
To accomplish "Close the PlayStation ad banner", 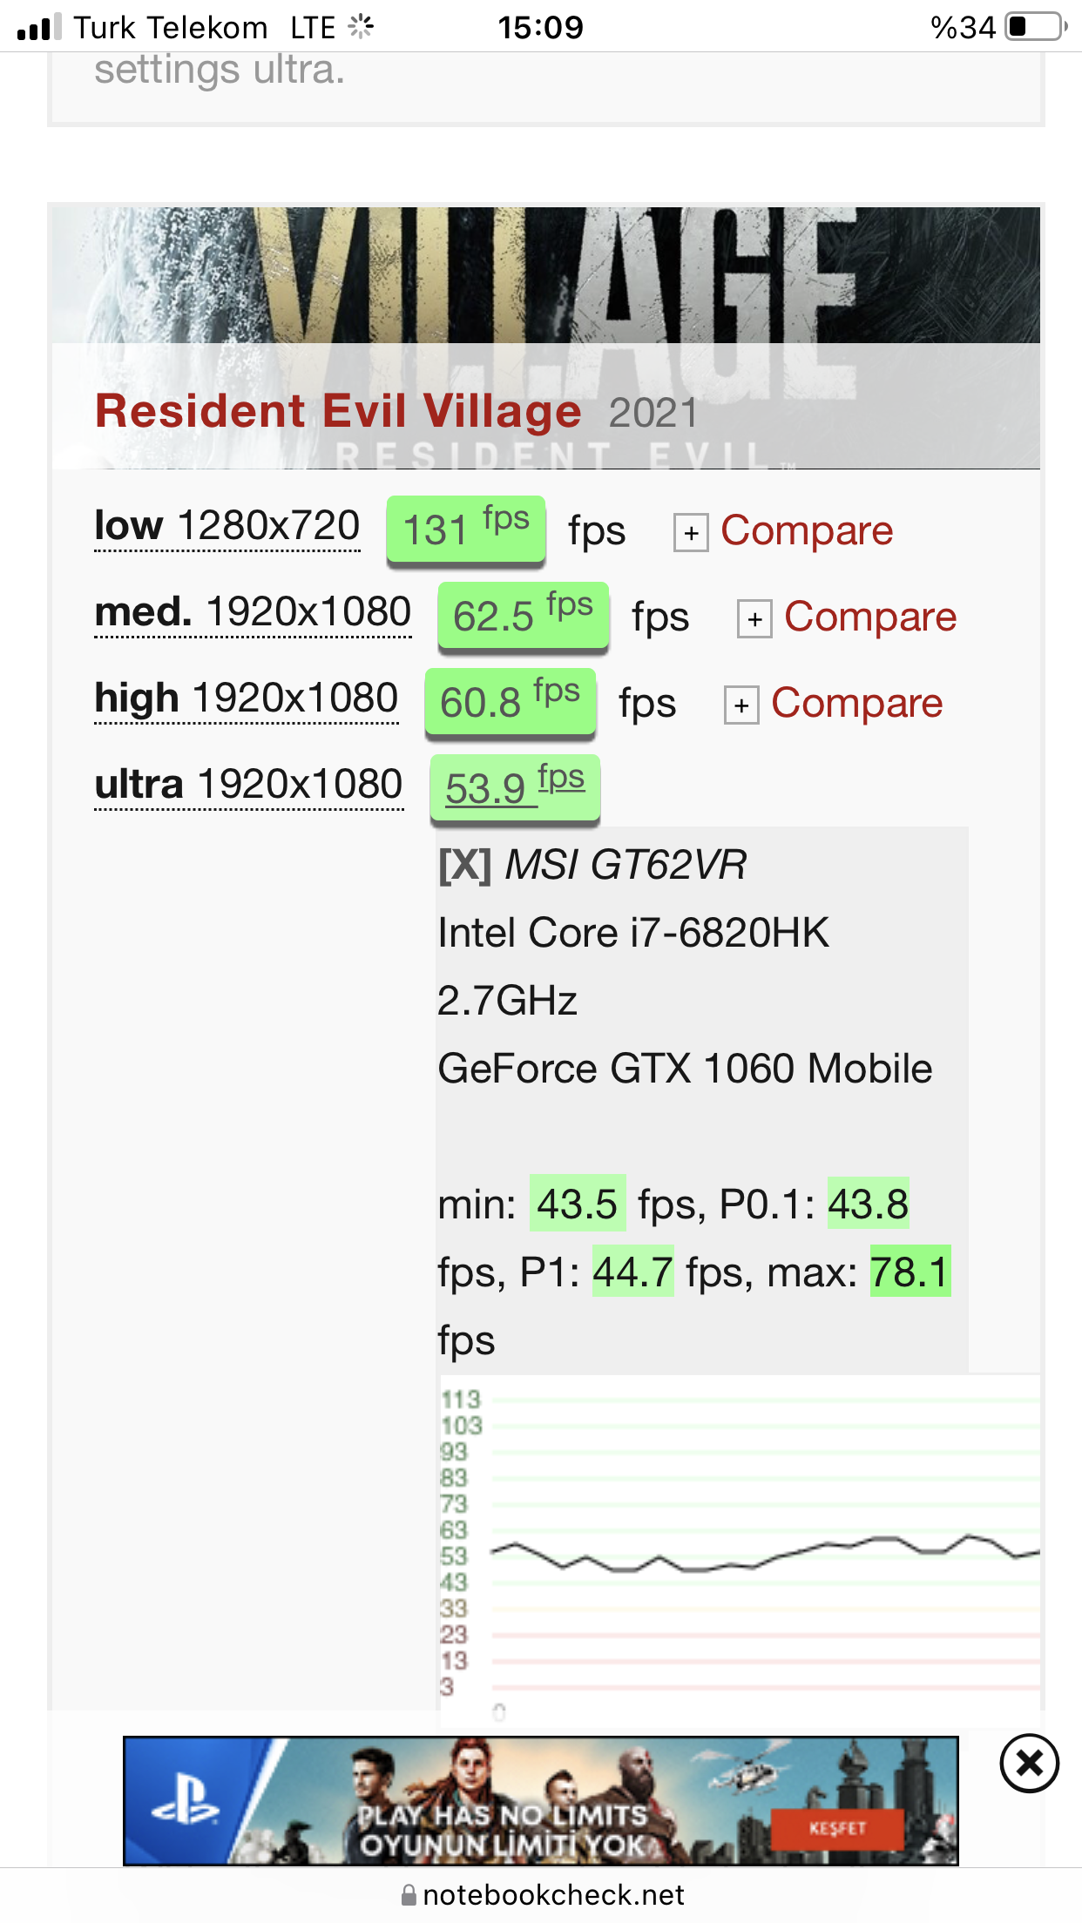I will pos(1029,1763).
